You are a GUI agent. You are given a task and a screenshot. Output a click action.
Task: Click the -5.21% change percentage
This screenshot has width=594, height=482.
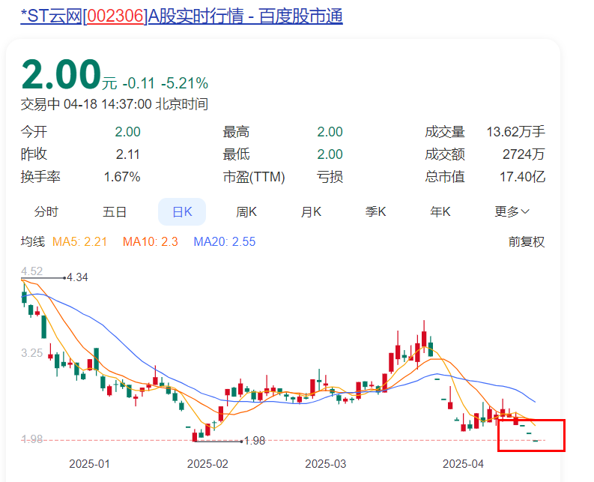[x=185, y=83]
